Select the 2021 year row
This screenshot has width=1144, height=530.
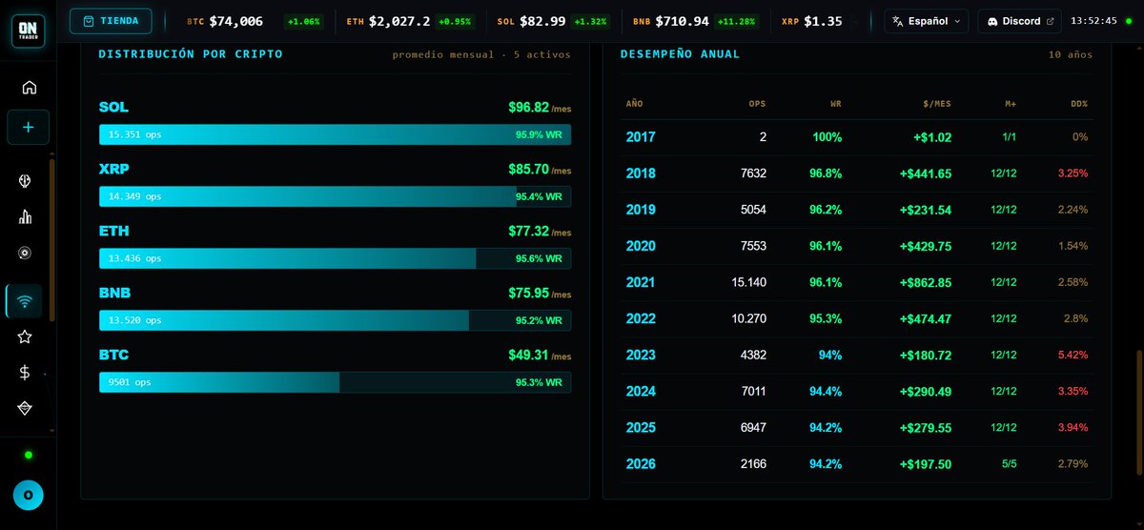pos(856,283)
